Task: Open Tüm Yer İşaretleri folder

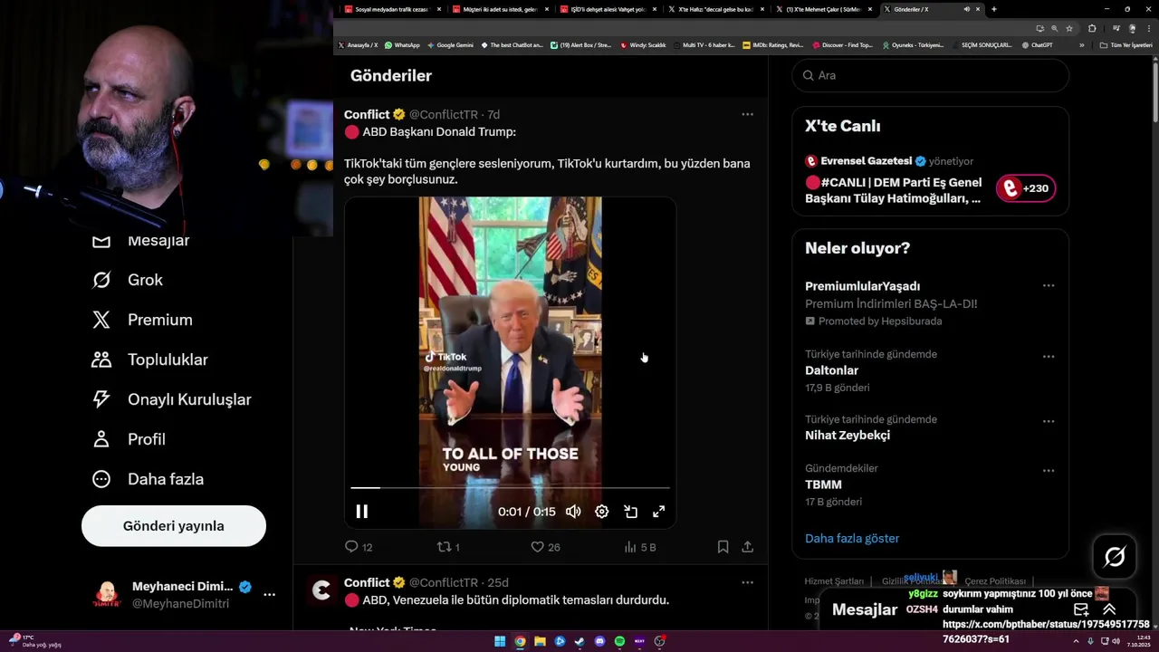Action: pyautogui.click(x=1125, y=45)
